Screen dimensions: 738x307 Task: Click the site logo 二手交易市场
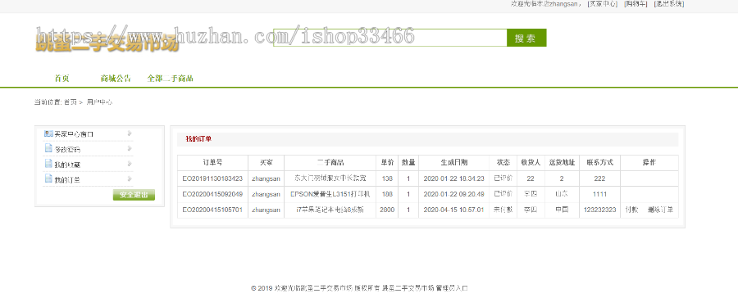107,43
